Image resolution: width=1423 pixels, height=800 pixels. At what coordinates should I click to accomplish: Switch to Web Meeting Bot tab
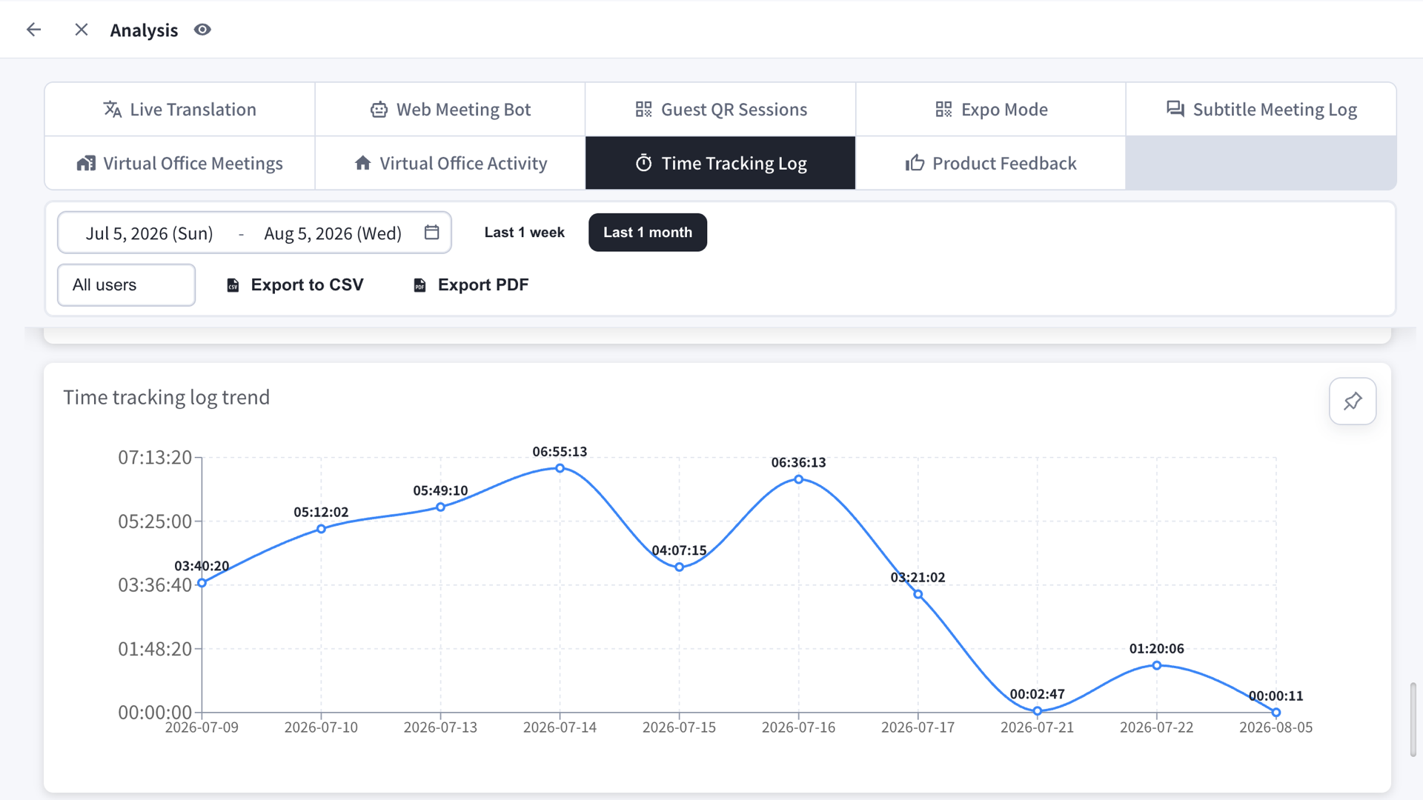coord(451,110)
